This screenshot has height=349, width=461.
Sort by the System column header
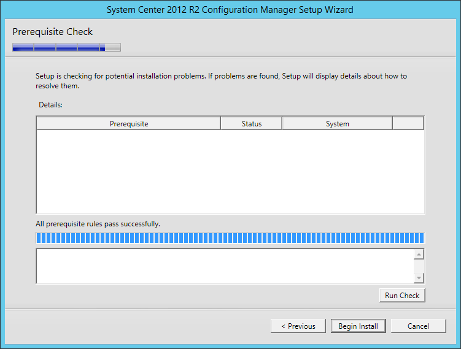tap(337, 123)
